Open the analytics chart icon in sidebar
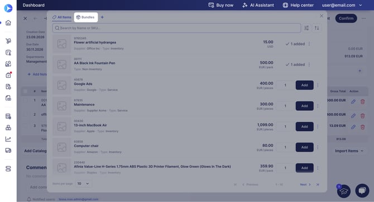The image size is (374, 202). click(x=8, y=139)
